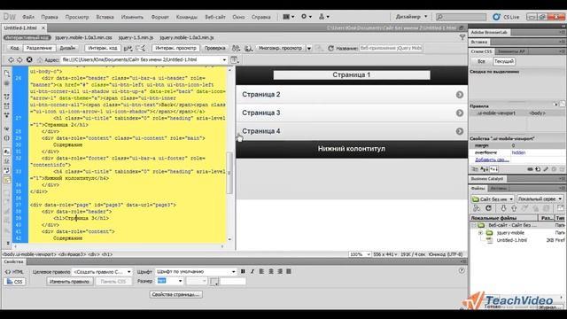The width and height of the screenshot is (567, 319).
Task: Open the Веб-сайт menu
Action: [215, 17]
